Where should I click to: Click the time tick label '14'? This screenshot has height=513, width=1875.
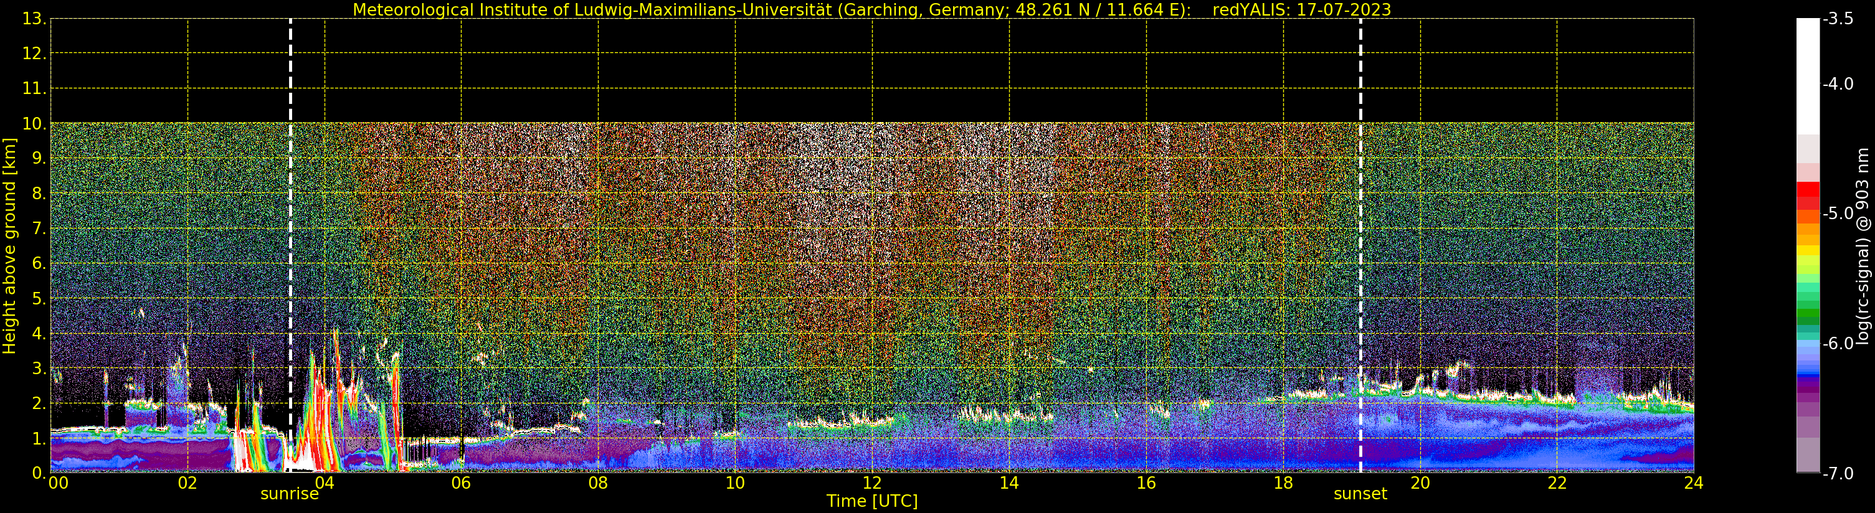pos(1008,483)
